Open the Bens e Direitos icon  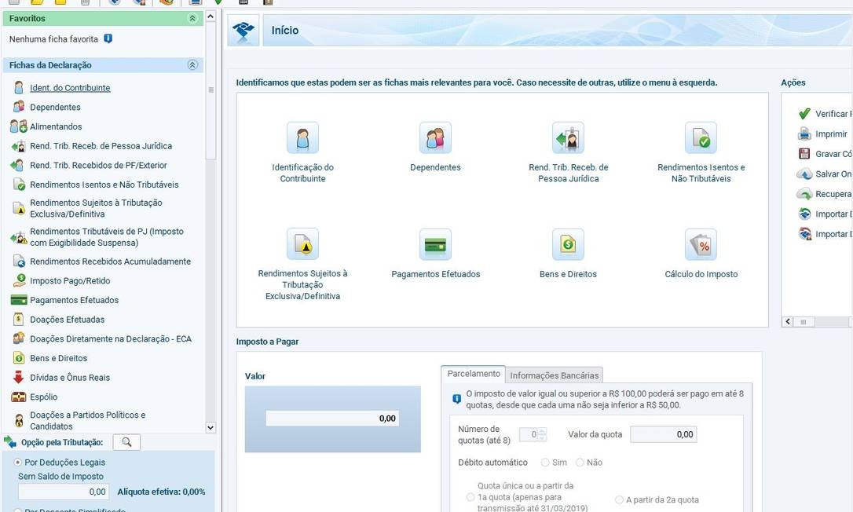tap(568, 245)
